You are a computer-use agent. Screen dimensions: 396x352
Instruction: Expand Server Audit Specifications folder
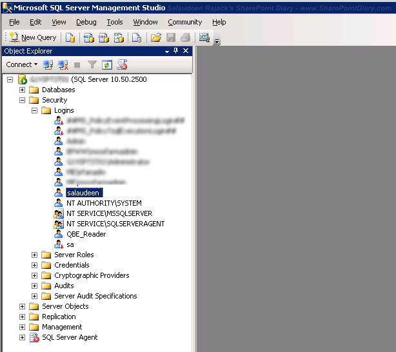[x=34, y=296]
